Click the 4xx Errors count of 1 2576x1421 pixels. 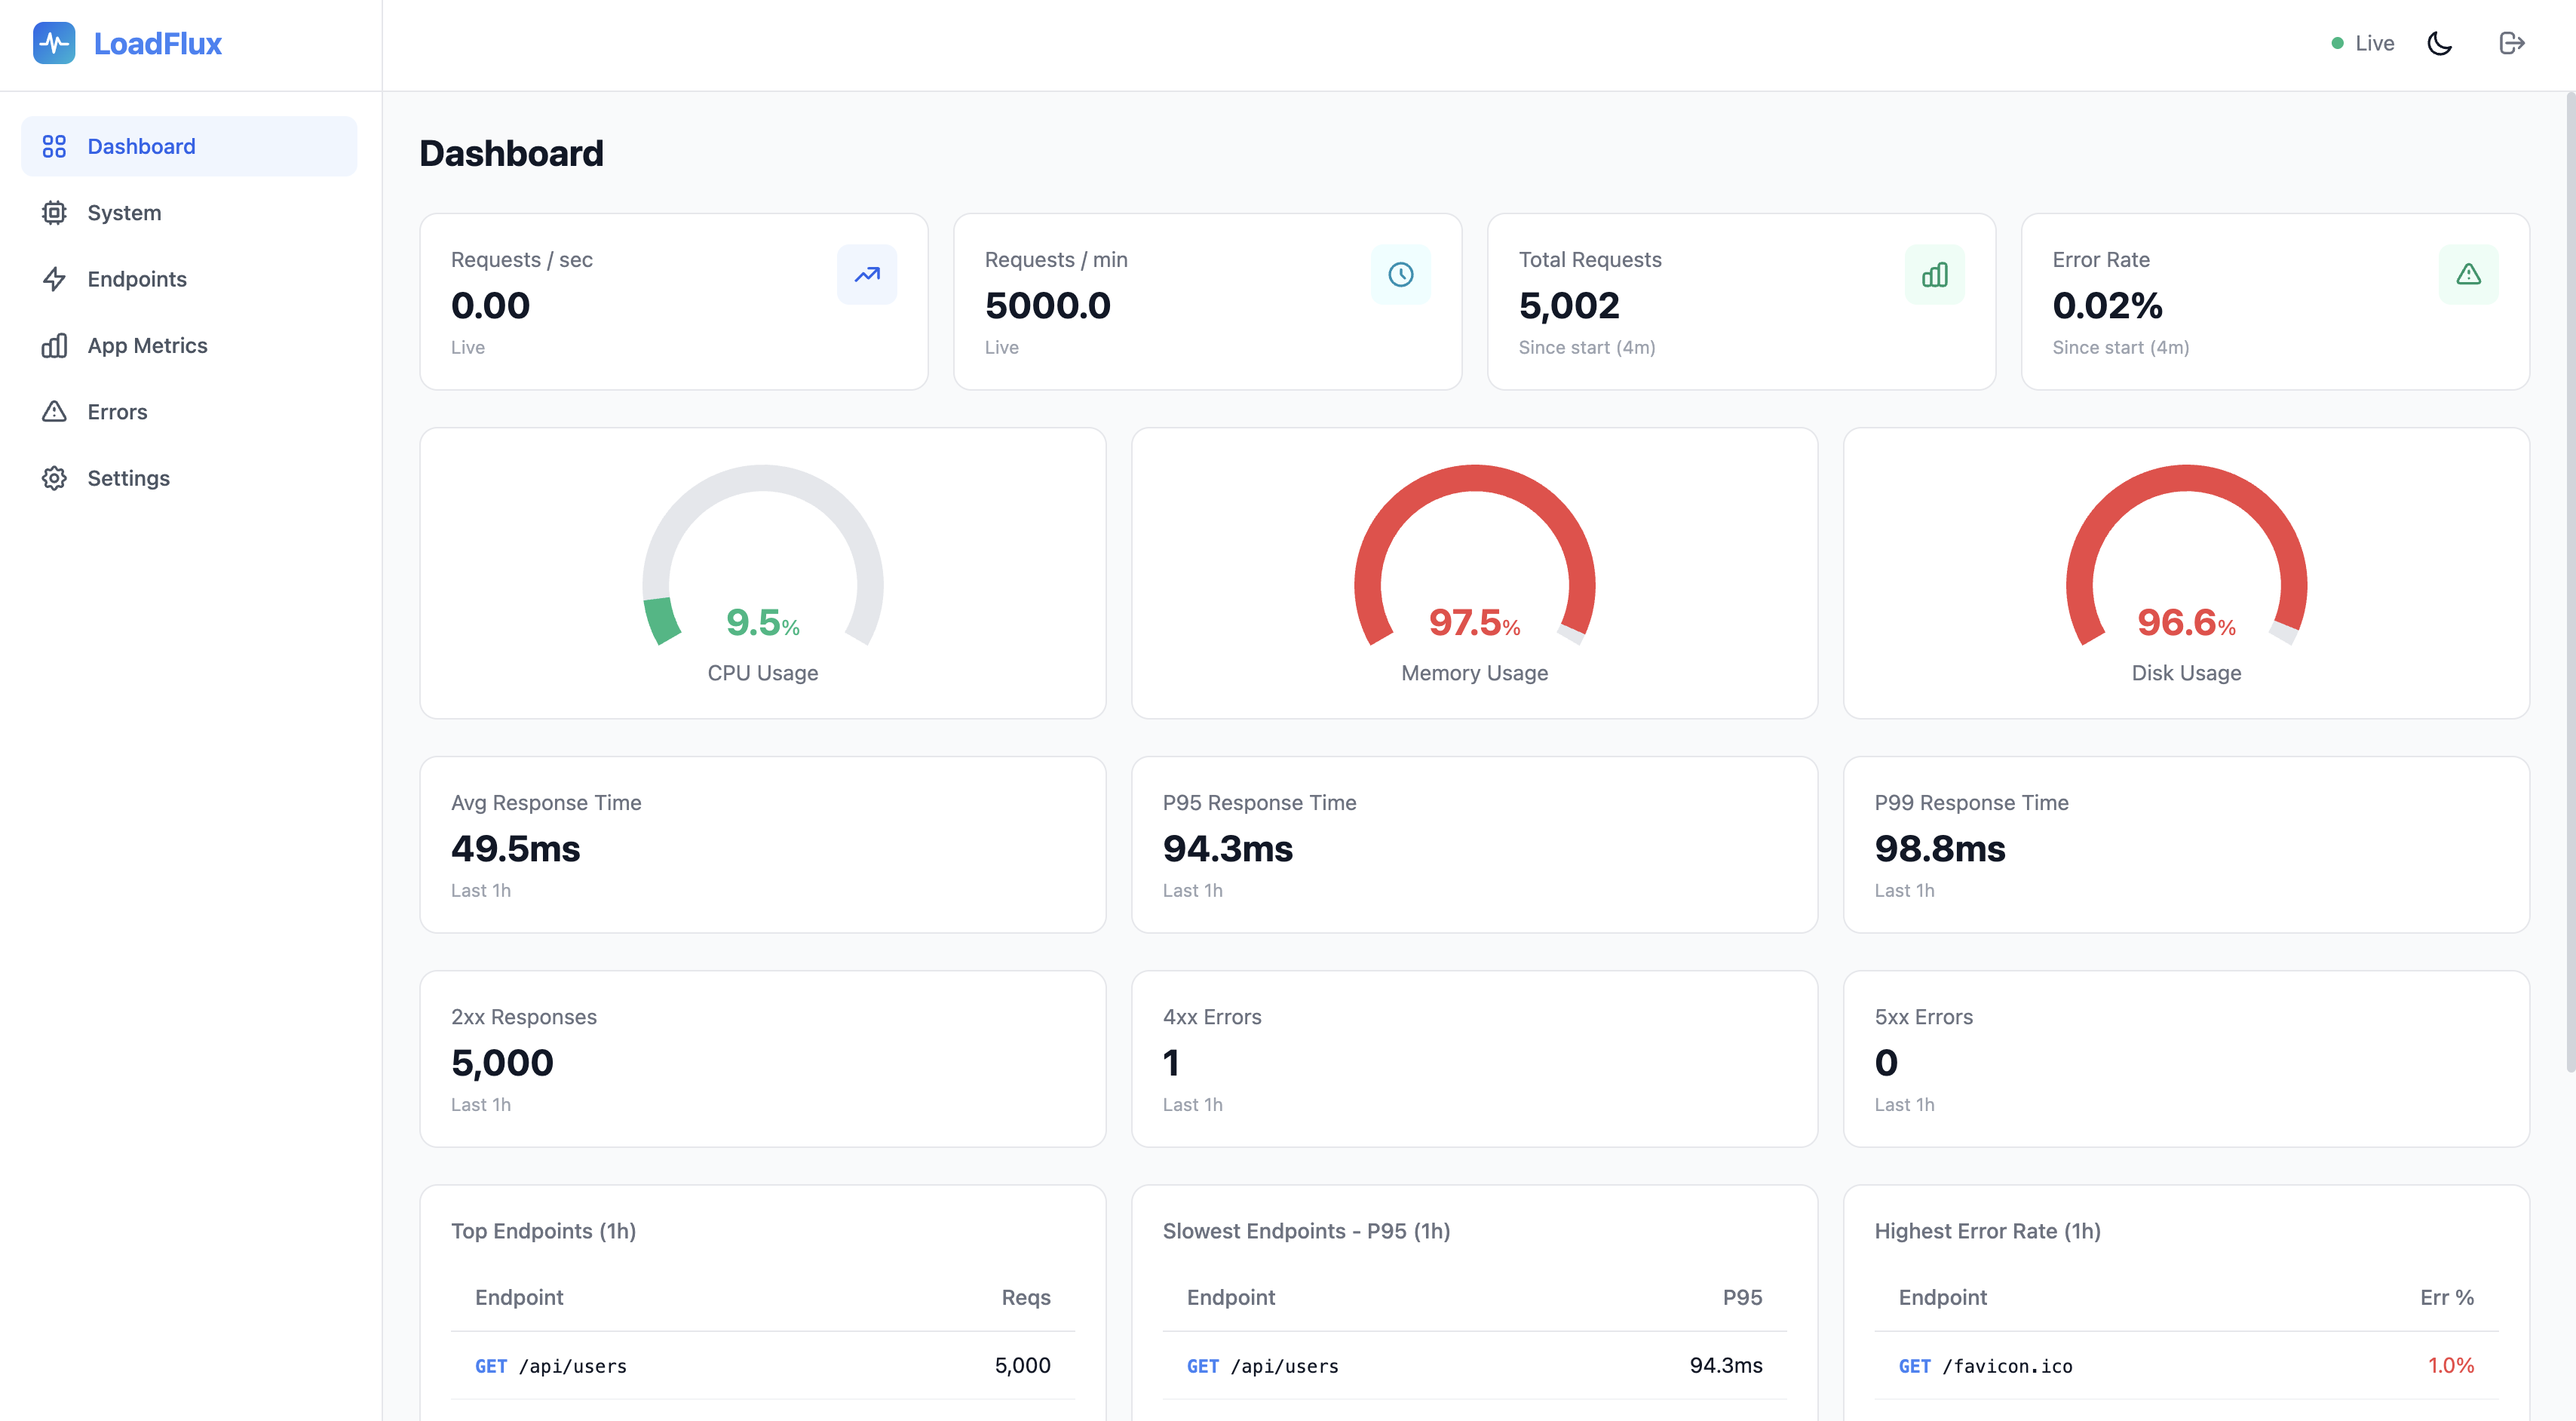click(x=1171, y=1063)
